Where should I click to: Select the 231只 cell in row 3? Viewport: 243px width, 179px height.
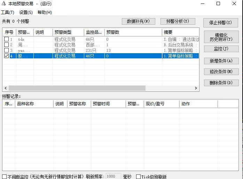[x=94, y=50]
